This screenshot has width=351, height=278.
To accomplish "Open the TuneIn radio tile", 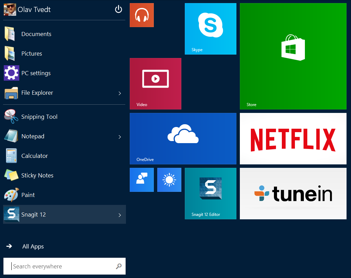I will [x=293, y=193].
